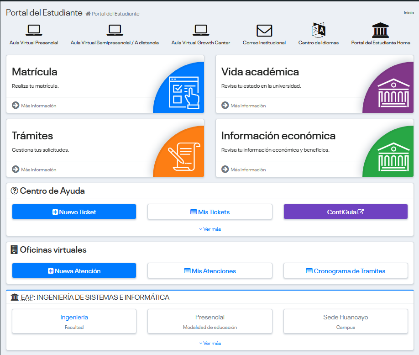This screenshot has width=419, height=355.
Task: Select the Ingeniería Facultad card
Action: 74,321
